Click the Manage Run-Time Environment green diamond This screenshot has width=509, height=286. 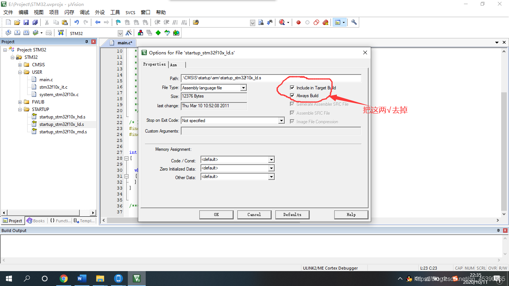click(158, 33)
